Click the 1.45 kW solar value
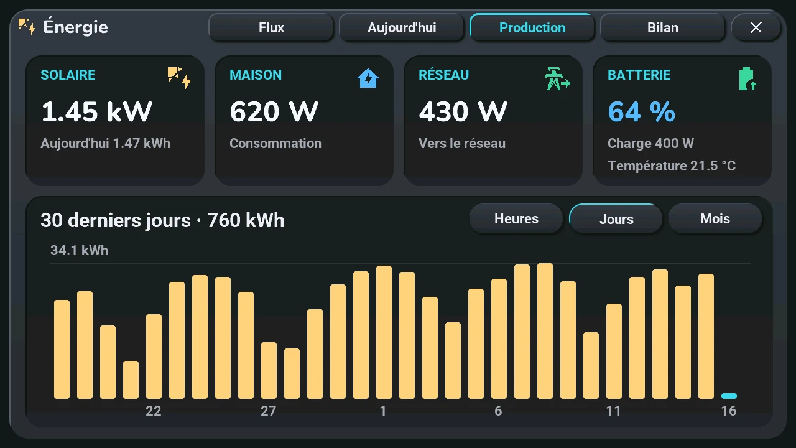The height and width of the screenshot is (448, 796). [x=96, y=112]
